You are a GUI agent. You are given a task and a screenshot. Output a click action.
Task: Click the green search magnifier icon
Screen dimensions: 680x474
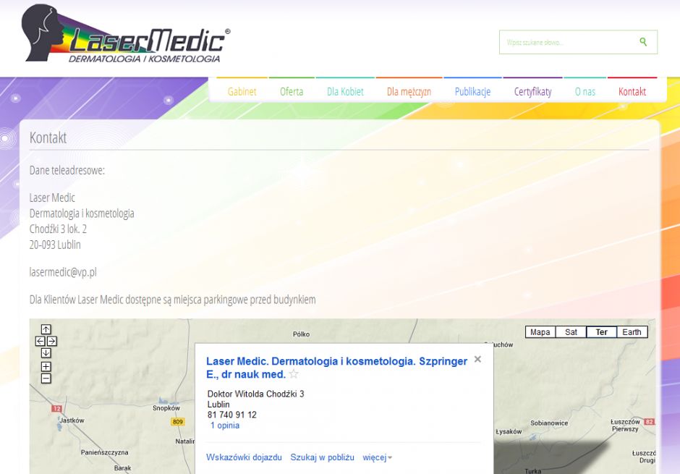643,42
